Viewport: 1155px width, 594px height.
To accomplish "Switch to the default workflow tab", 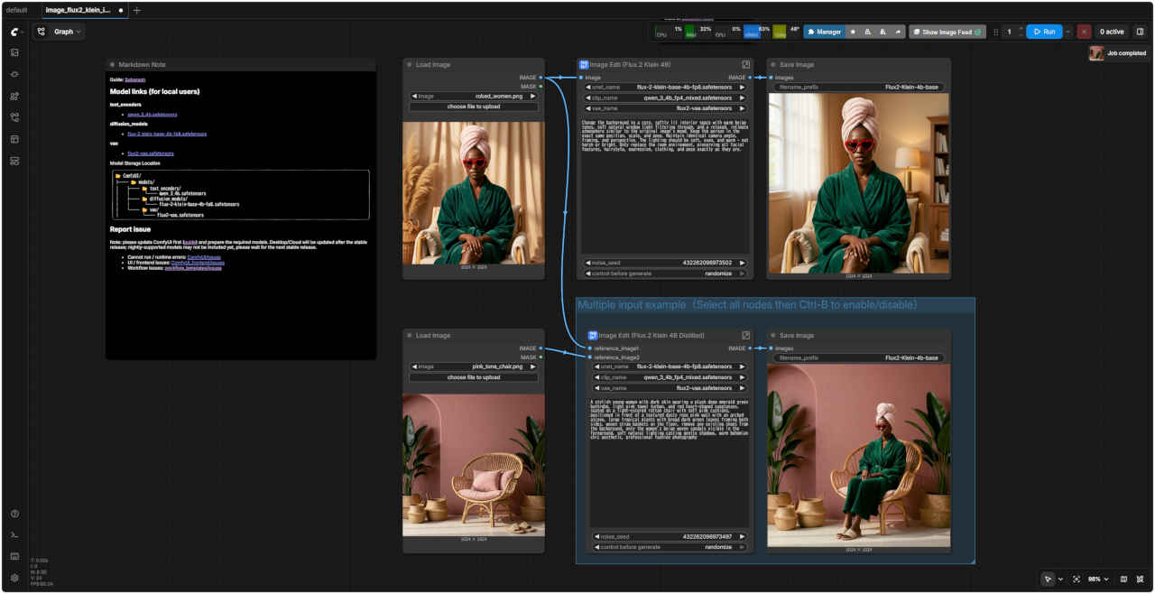I will [17, 10].
